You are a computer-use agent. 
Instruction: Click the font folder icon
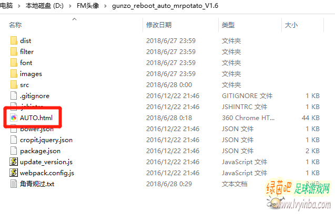coord(14,62)
